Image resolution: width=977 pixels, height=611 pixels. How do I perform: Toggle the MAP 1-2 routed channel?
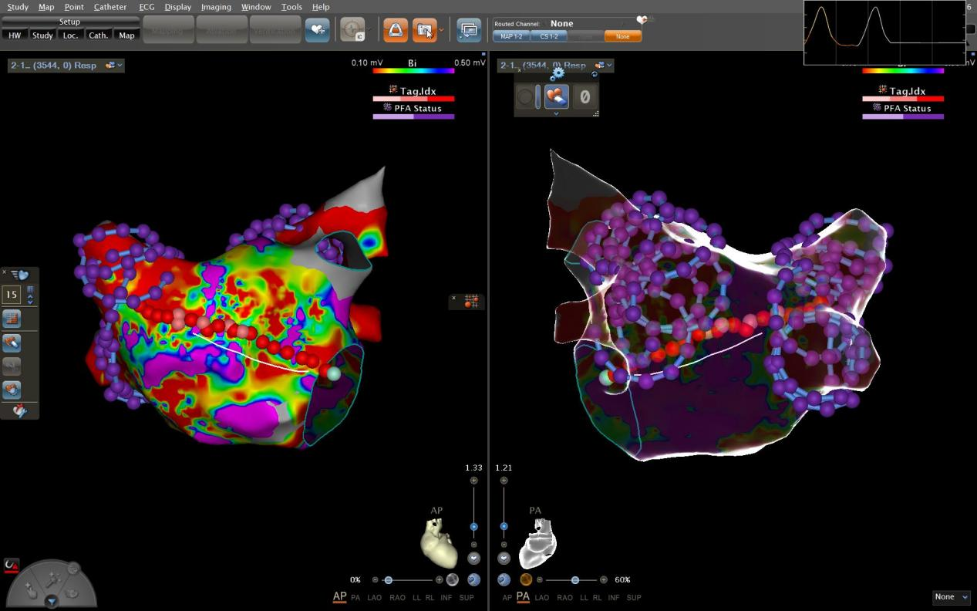[x=511, y=36]
